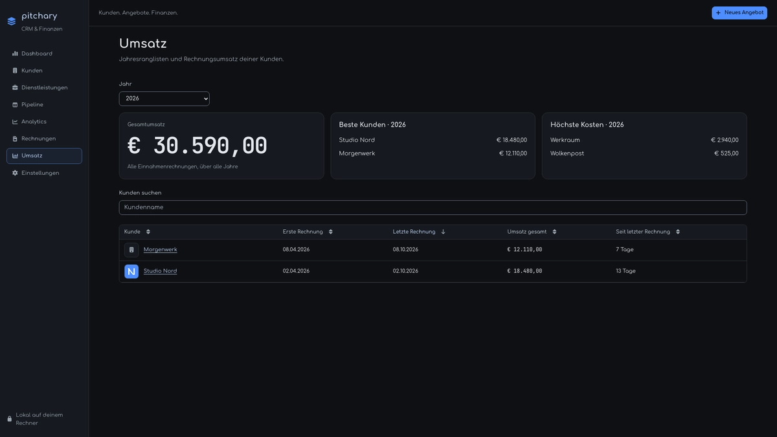Sort by Seit letzter Rechnung arrows
The width and height of the screenshot is (777, 437).
pyautogui.click(x=678, y=232)
